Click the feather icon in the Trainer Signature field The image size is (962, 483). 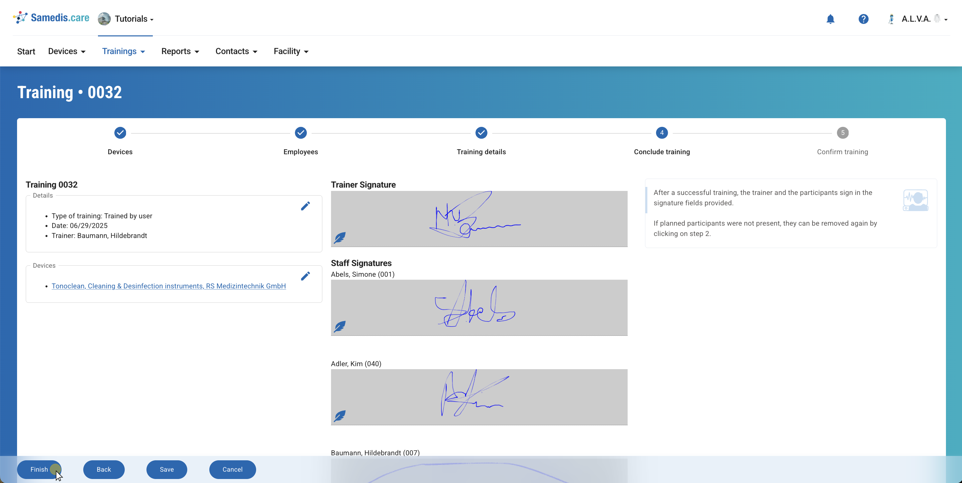click(340, 237)
